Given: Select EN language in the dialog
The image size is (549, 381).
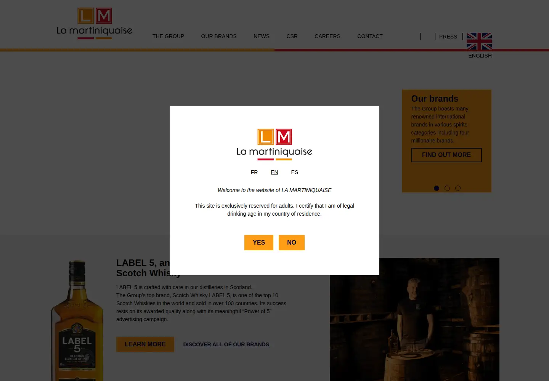Looking at the screenshot, I should coord(274,172).
